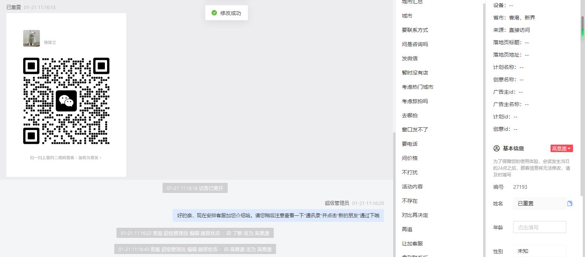The width and height of the screenshot is (585, 257).
Task: Click the 由 了解 改为 高意愿 status log
Action: (195, 233)
